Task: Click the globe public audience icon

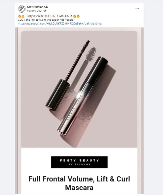Action: point(45,11)
